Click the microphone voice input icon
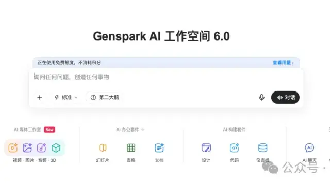This screenshot has width=330, height=185. coord(261,97)
